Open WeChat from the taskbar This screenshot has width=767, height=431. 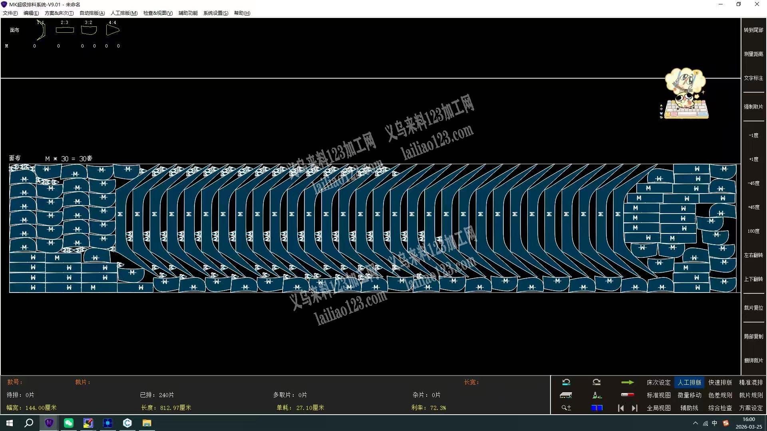[69, 423]
